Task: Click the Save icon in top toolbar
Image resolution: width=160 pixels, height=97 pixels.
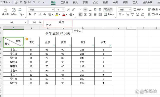Action: [16, 2]
